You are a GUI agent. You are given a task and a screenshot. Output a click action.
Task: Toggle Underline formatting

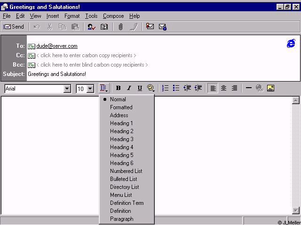140,88
